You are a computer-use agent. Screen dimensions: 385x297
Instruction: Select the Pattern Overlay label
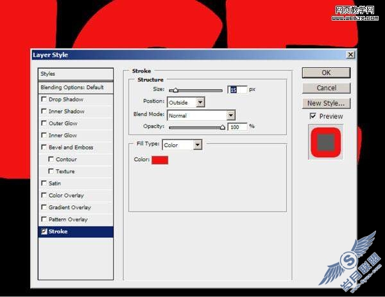68,219
